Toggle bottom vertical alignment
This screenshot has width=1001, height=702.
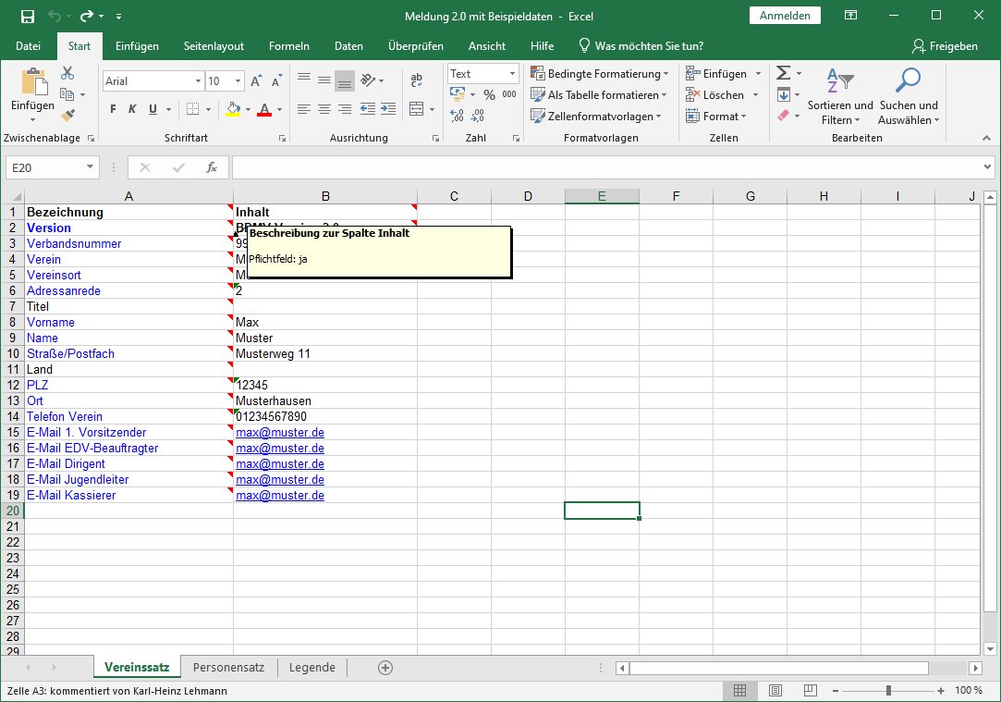(x=345, y=80)
